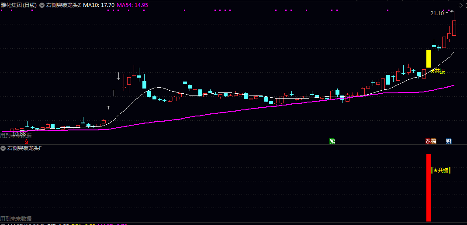Click 用到未来数据 notice in the main chart

[x=16, y=136]
